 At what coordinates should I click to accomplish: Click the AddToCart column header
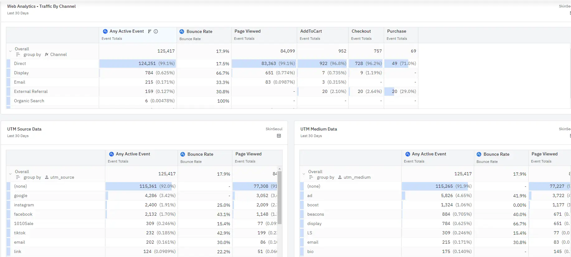pyautogui.click(x=311, y=31)
